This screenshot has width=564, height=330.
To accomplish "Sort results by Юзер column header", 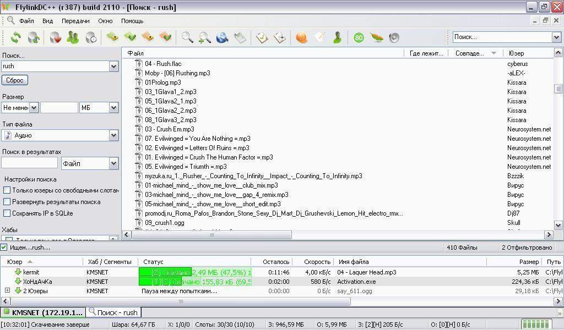I will point(516,53).
